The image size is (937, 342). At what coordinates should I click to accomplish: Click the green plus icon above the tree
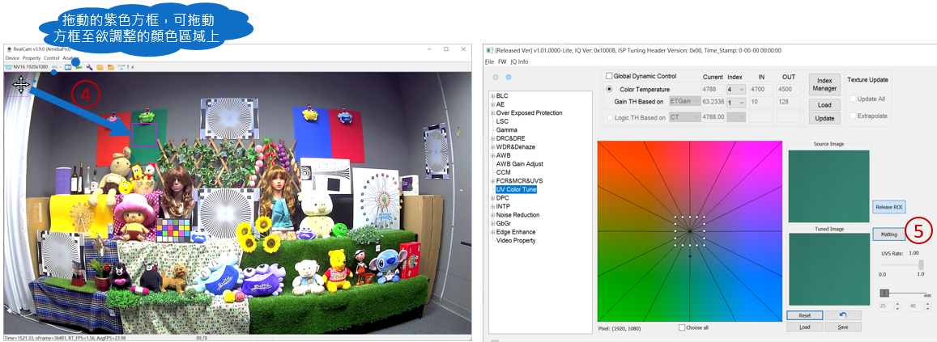(496, 77)
